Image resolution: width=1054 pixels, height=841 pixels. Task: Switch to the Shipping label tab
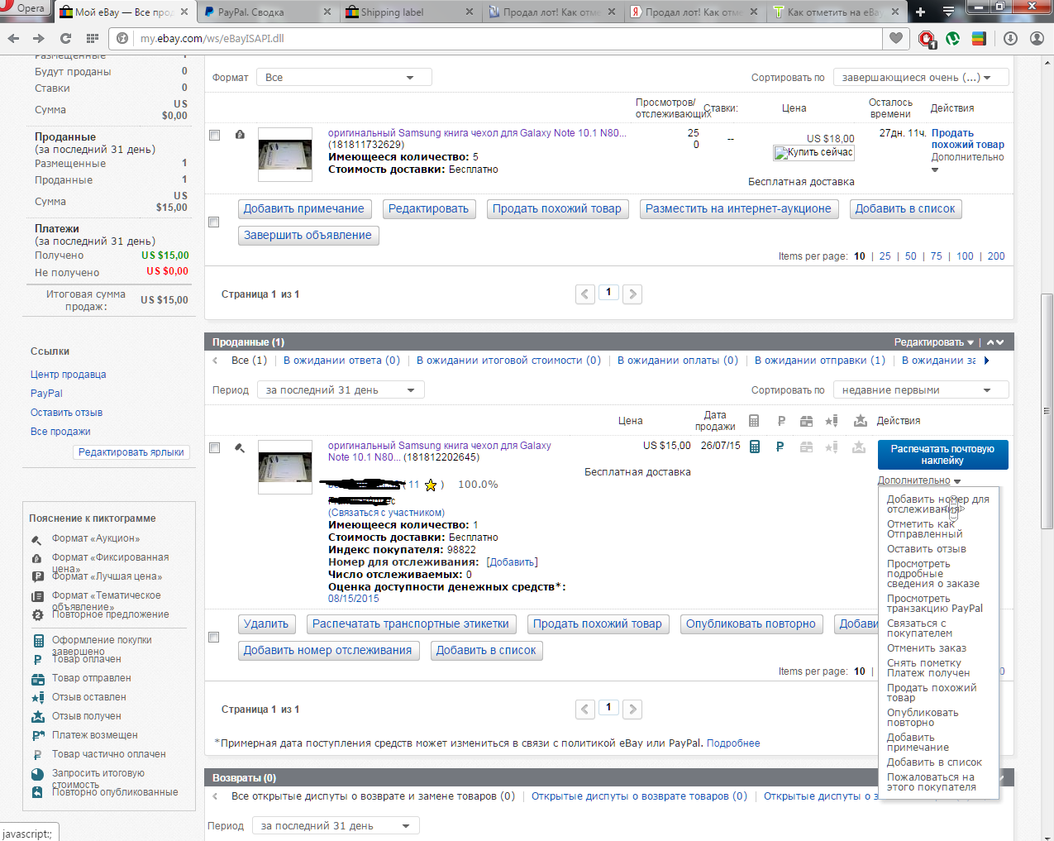tap(408, 12)
